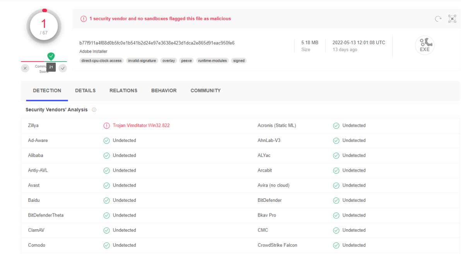Click CMC's undetected check icon
The height and width of the screenshot is (254, 461).
coord(336,230)
